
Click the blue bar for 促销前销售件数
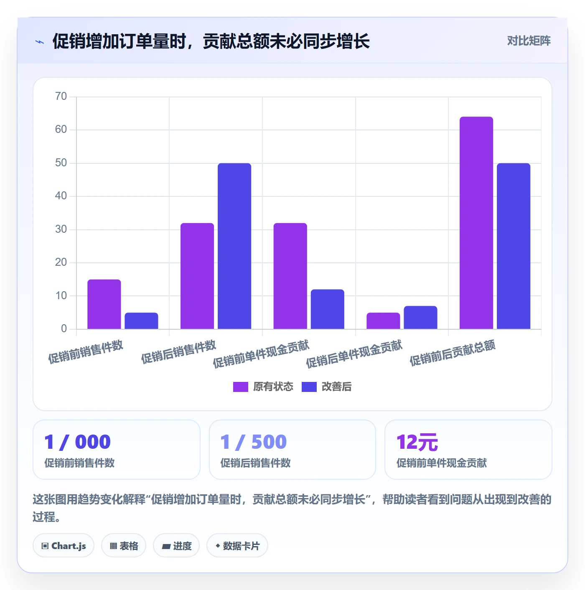click(141, 321)
